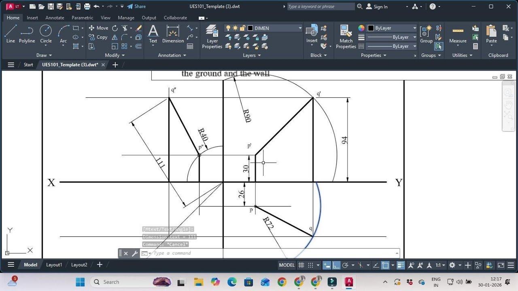
Task: Toggle ortho mode
Action: tap(336, 265)
